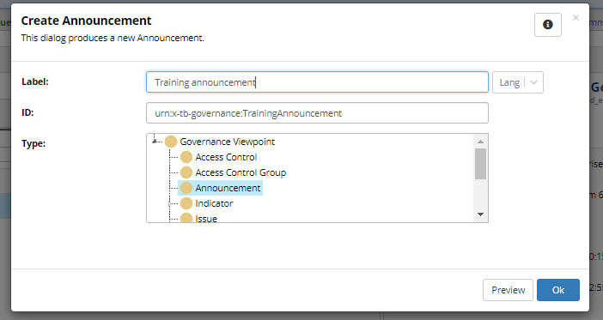Screen dimensions: 603x320
Task: Choose the Announcement type entry
Action: tap(228, 188)
